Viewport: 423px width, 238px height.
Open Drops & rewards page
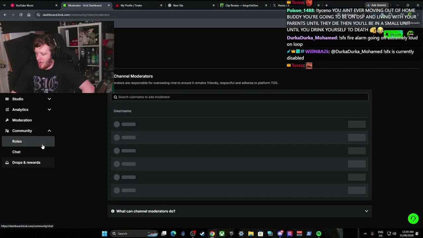coord(28,162)
